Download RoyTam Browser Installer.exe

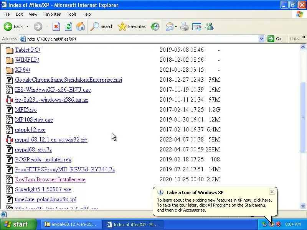pyautogui.click(x=50, y=179)
